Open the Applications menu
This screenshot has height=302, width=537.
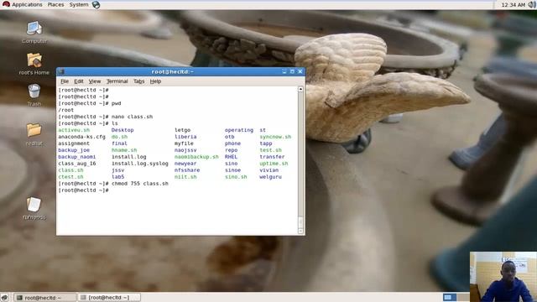tap(27, 5)
